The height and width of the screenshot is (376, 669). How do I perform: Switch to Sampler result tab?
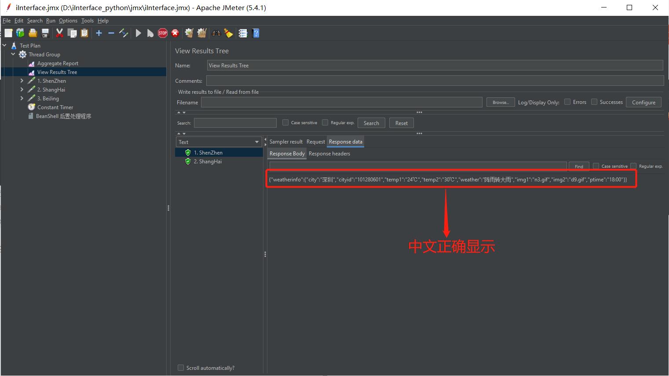286,142
